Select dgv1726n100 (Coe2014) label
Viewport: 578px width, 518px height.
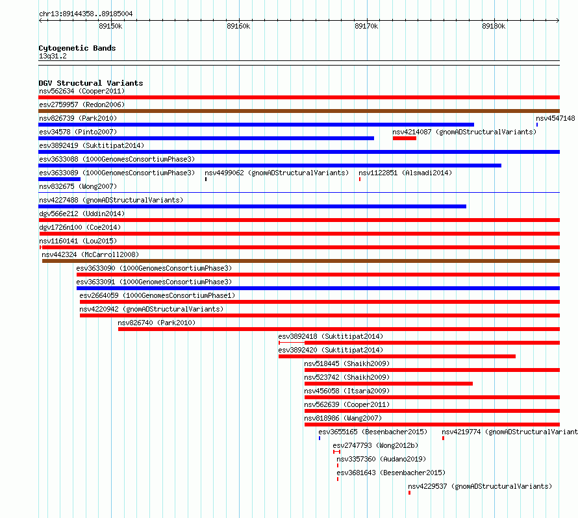click(x=80, y=227)
